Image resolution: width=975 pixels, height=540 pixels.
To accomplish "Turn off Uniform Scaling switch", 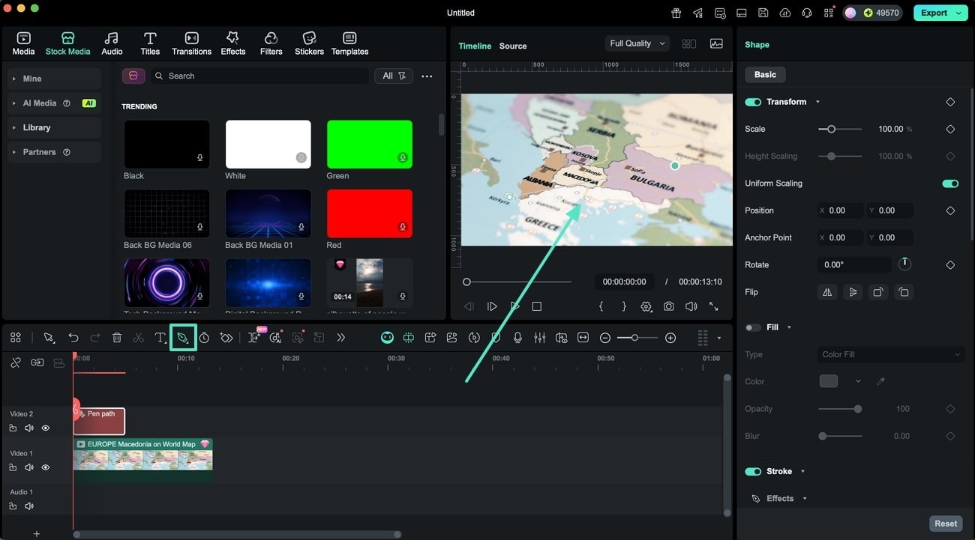I will pos(950,183).
